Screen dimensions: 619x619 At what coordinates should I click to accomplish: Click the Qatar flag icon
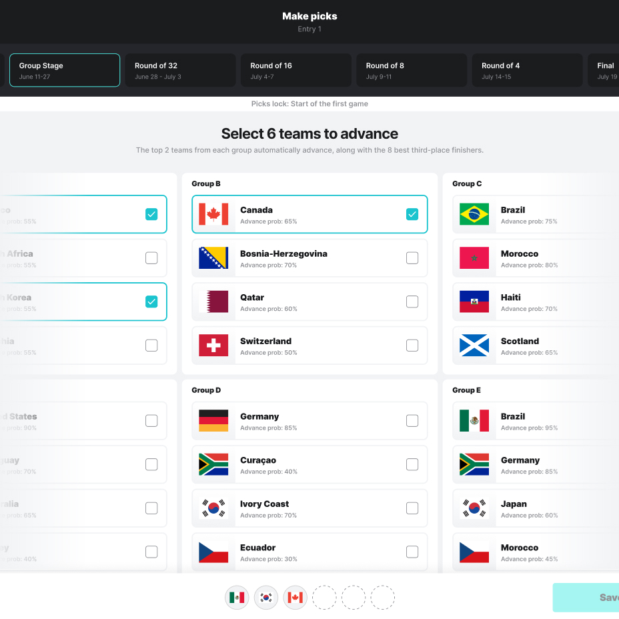213,301
